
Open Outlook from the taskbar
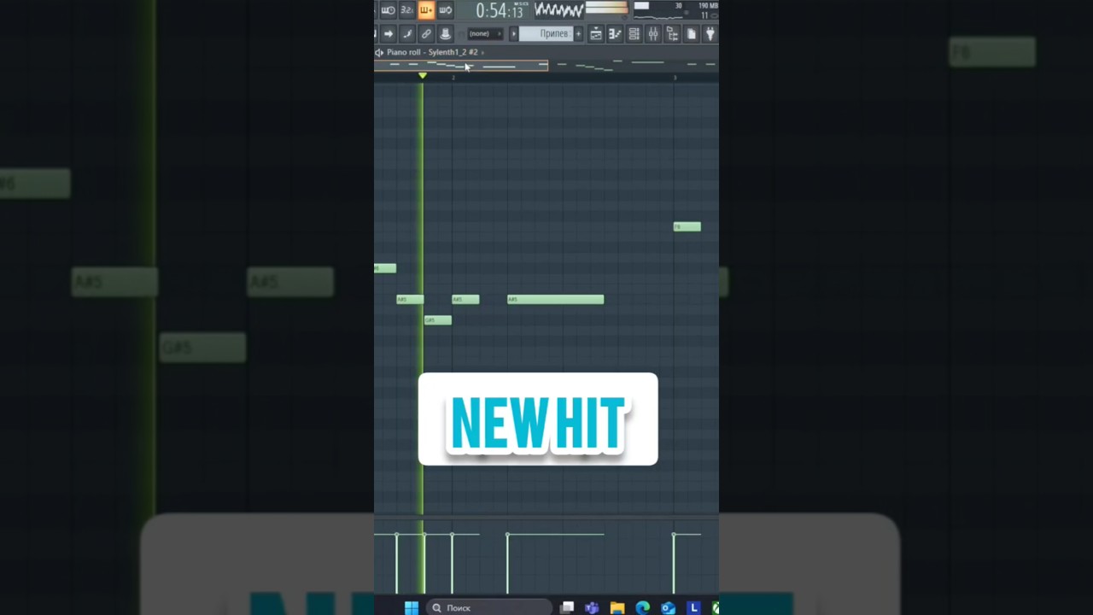tap(668, 607)
